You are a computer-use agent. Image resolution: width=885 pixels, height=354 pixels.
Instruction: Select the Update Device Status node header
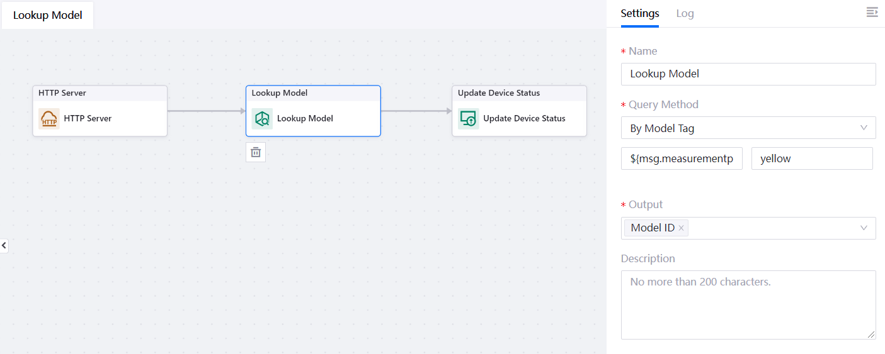pyautogui.click(x=519, y=93)
